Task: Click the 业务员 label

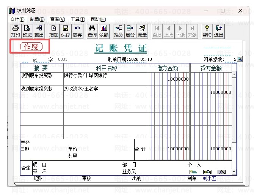Action: (x=129, y=171)
